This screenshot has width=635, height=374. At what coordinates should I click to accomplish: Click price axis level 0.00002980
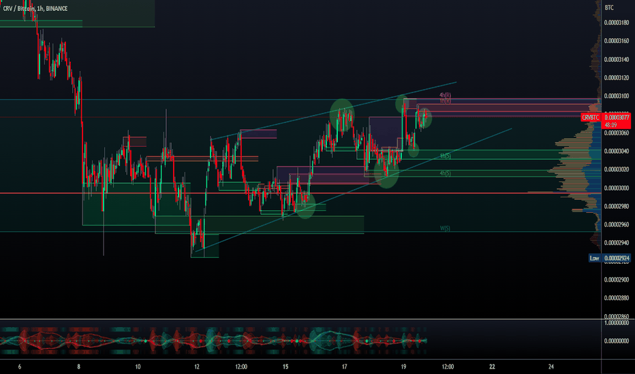(x=617, y=206)
